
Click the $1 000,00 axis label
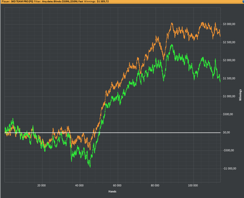(229, 96)
